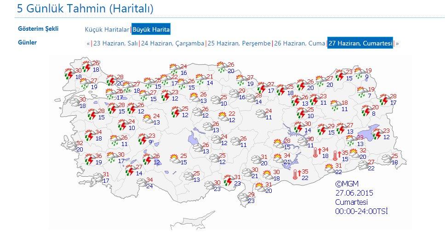This screenshot has height=236, width=445.
Task: Select the thunderstorm icon with 30/14
Action: tap(298, 127)
